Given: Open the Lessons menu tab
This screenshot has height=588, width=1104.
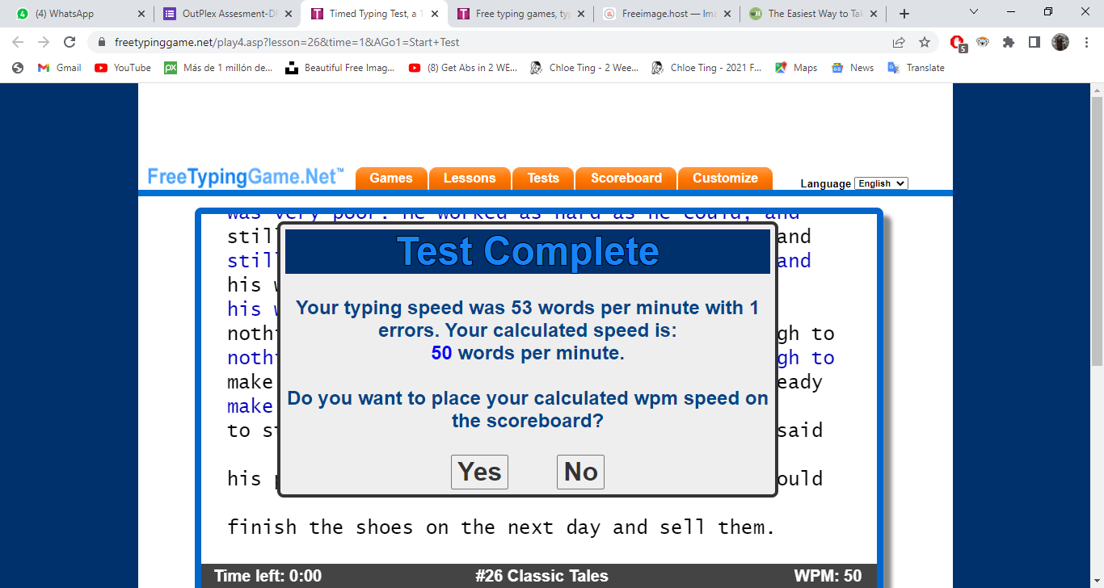Looking at the screenshot, I should click(x=470, y=178).
